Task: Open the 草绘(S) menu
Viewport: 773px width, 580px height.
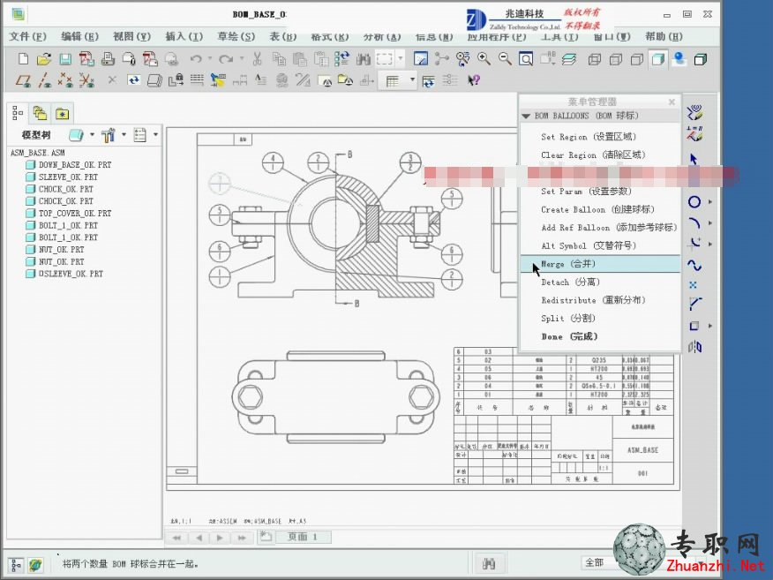Action: click(x=236, y=36)
